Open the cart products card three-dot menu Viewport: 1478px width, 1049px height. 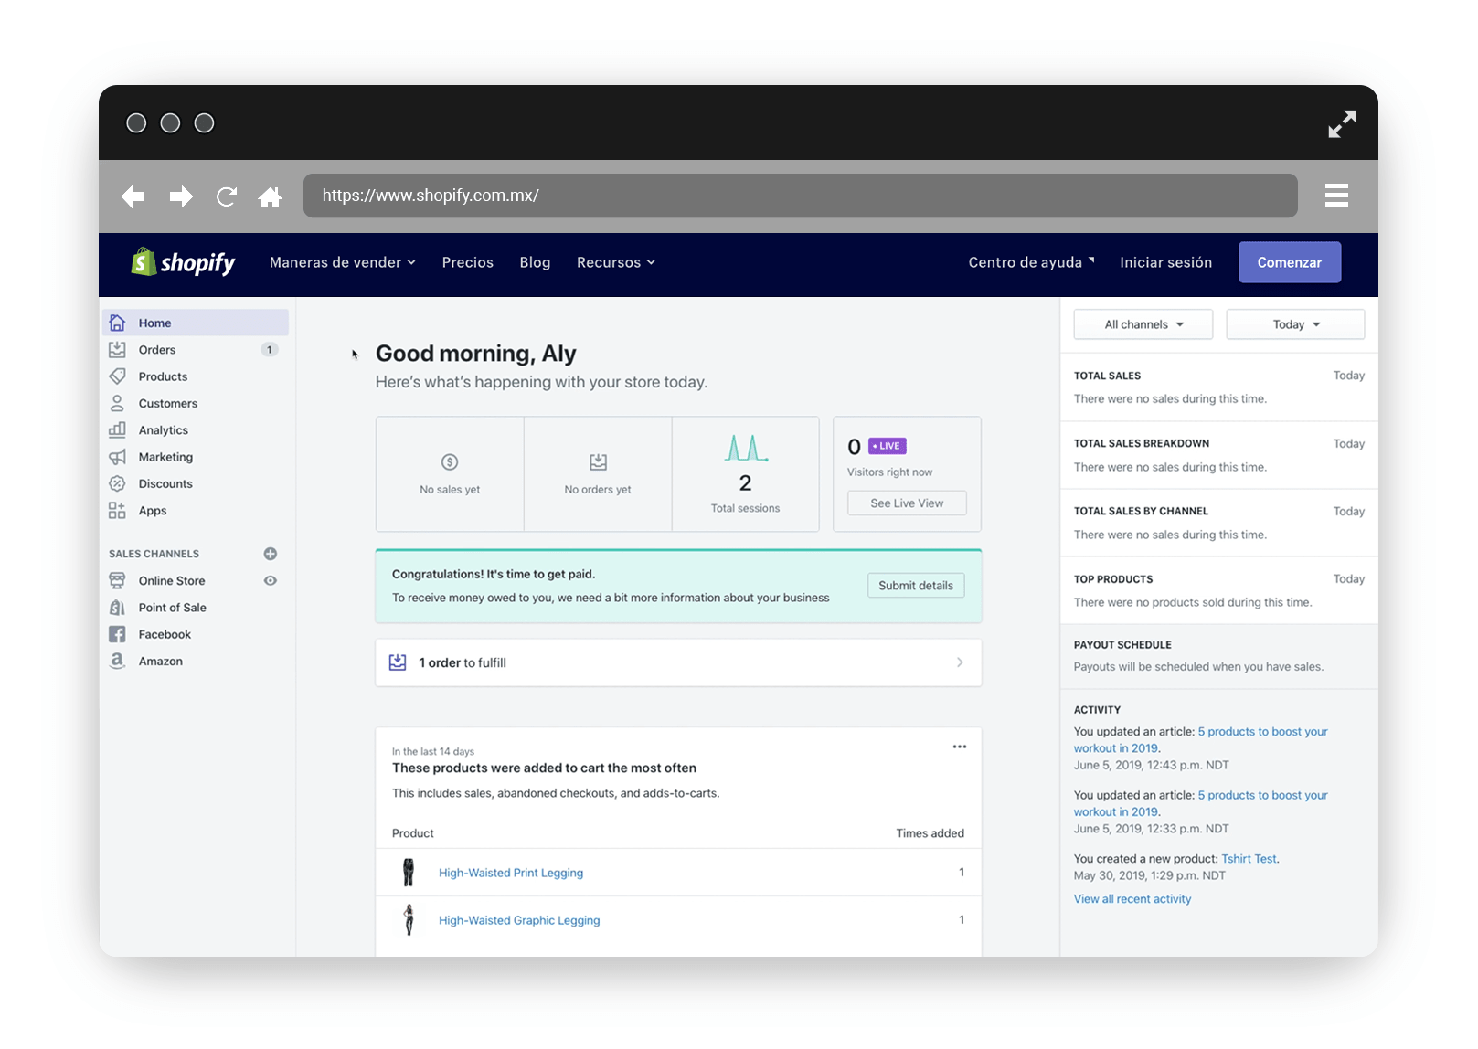[960, 747]
